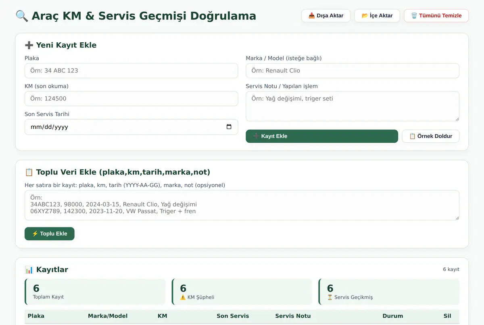This screenshot has height=325, width=484.
Task: Click the Servis Notu text area
Action: (353, 106)
